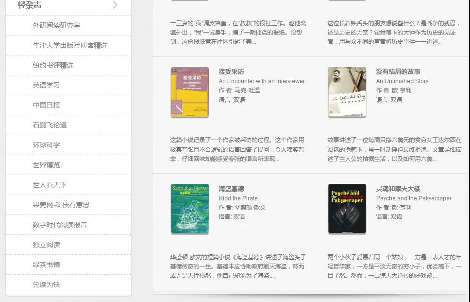This screenshot has height=302, width=470.
Task: Click the 接受采访 book title
Action: (231, 71)
